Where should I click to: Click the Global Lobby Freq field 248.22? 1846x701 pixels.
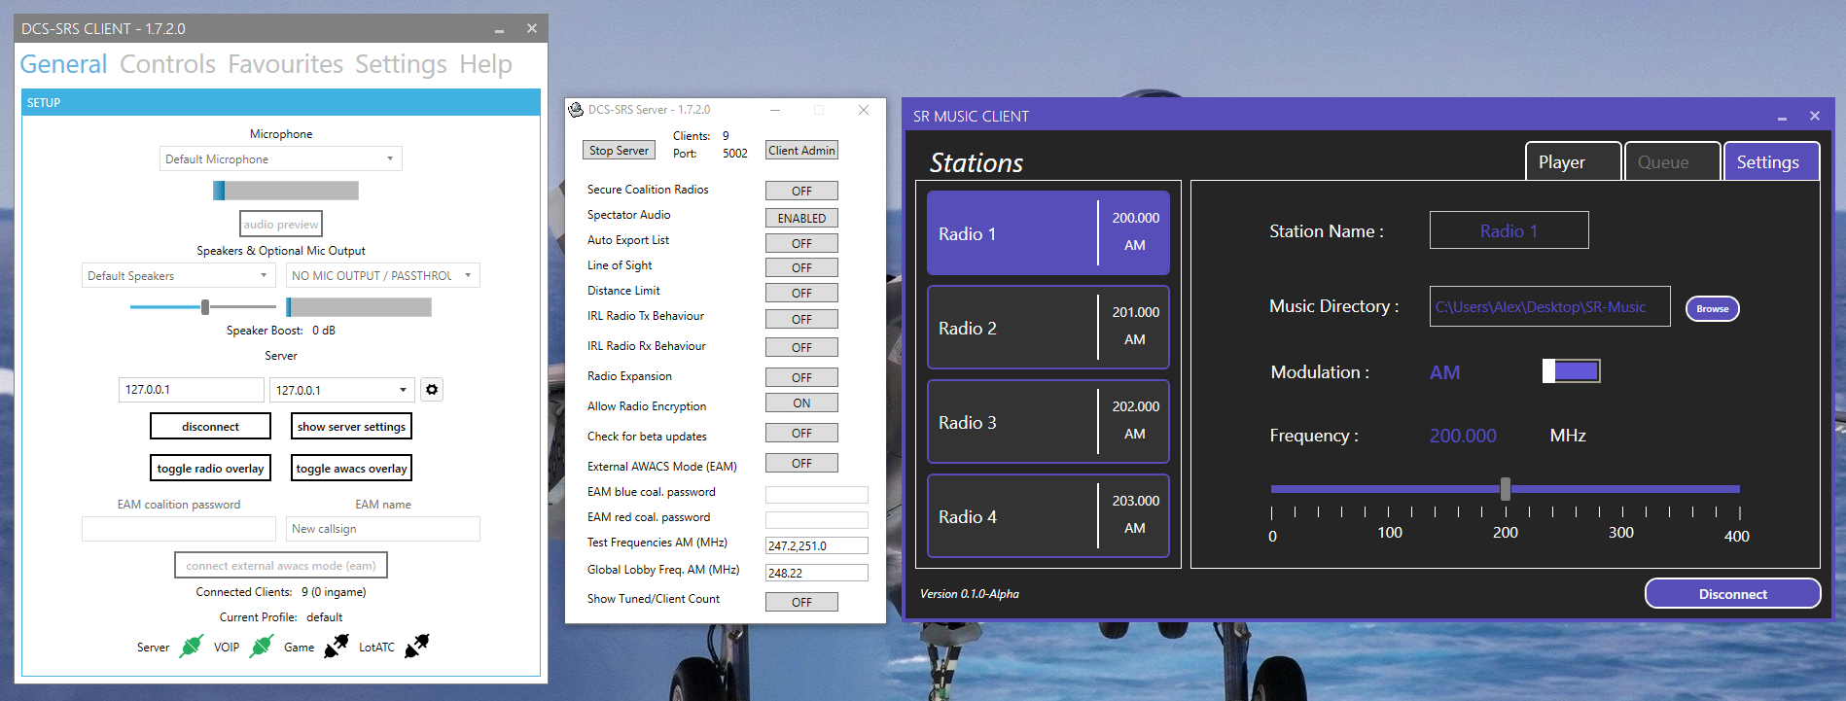click(x=816, y=573)
